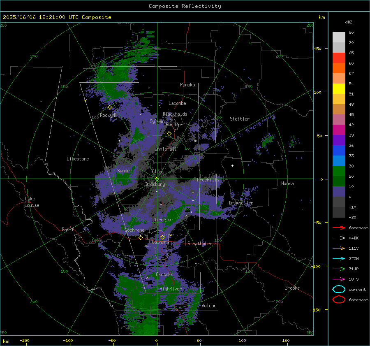Image resolution: width=370 pixels, height=346 pixels.
Task: Click the yellow diamond marker below Cochrane
Action: click(x=141, y=237)
